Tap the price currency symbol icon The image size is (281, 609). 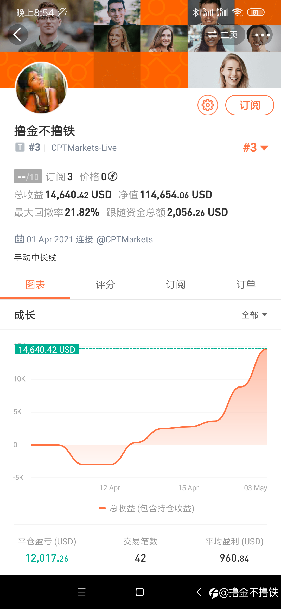click(113, 176)
